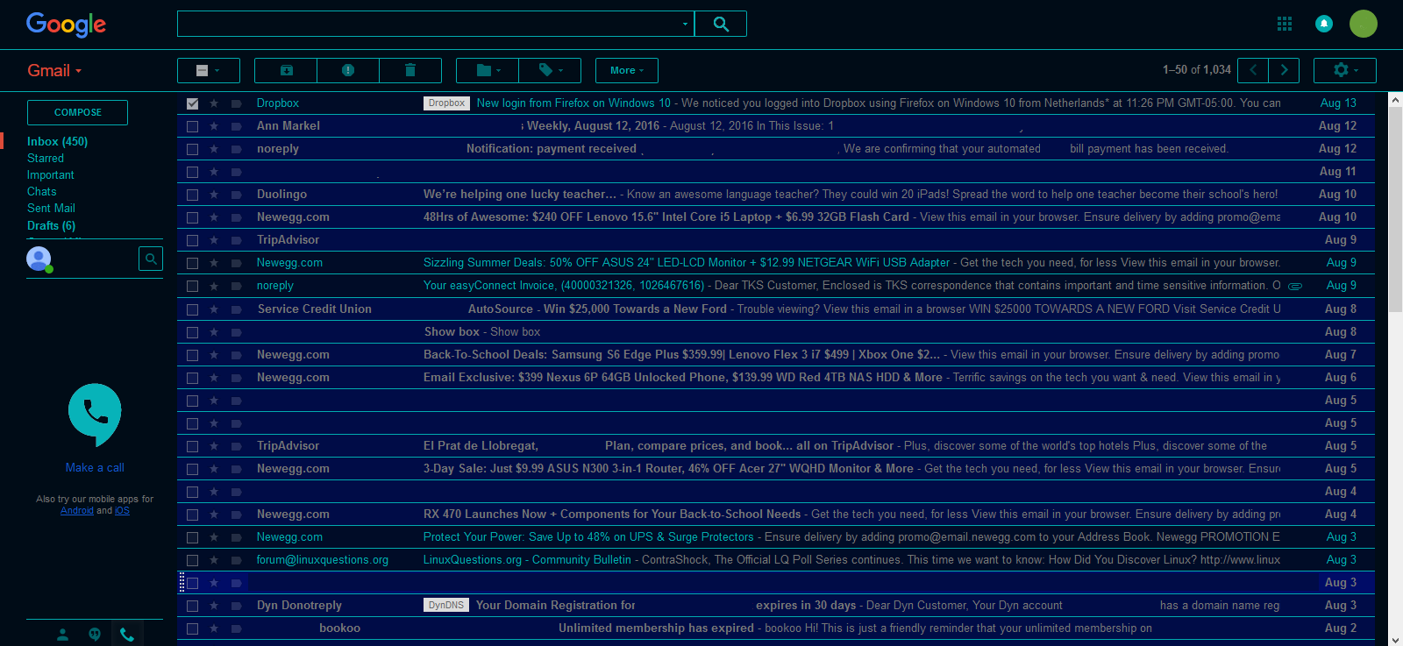The image size is (1403, 646).
Task: Click the search magnifier button
Action: (721, 24)
